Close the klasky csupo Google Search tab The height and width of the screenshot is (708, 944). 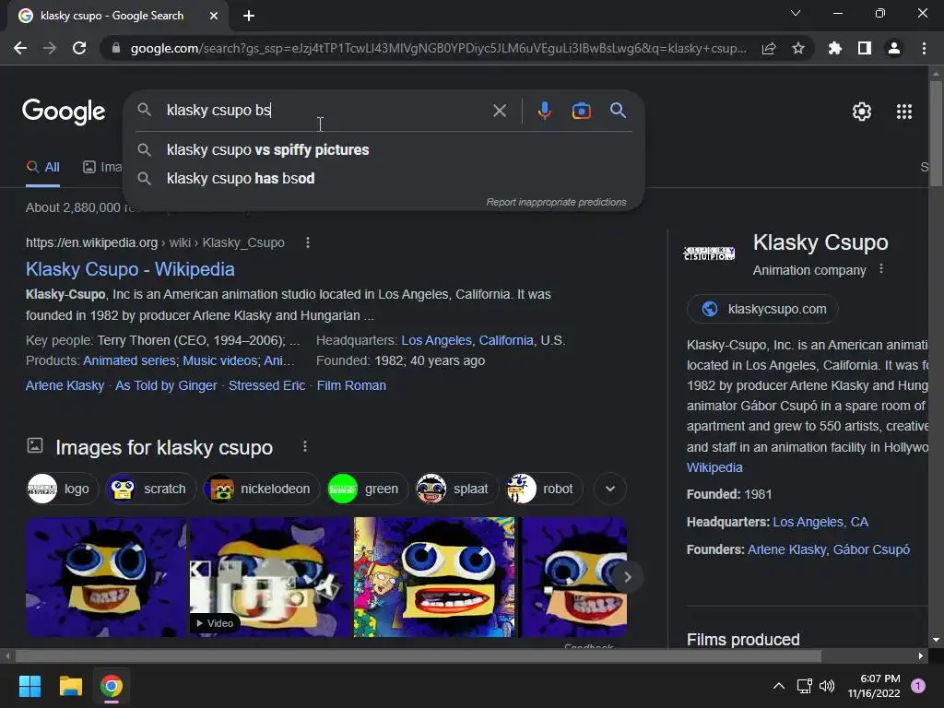pos(214,16)
